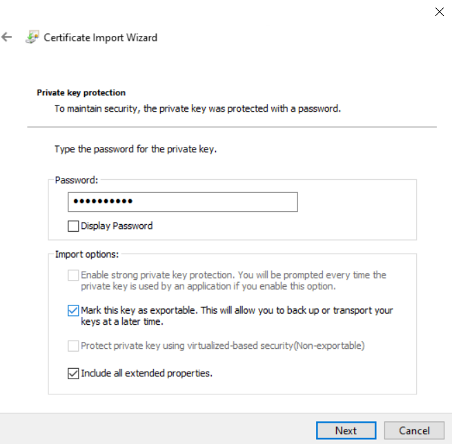Focus the private key password field
This screenshot has width=452, height=444.
click(x=183, y=202)
